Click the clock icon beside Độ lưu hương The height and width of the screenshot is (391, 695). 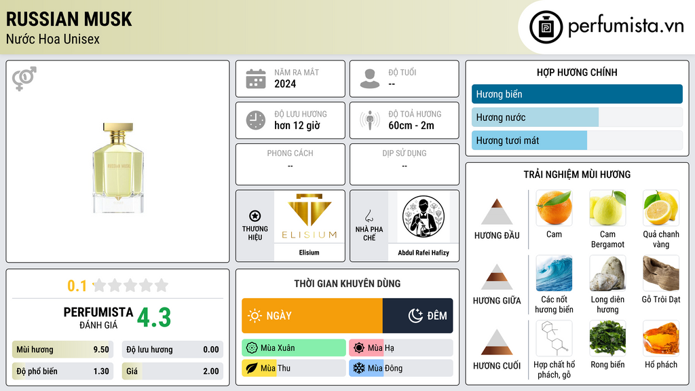tap(256, 120)
